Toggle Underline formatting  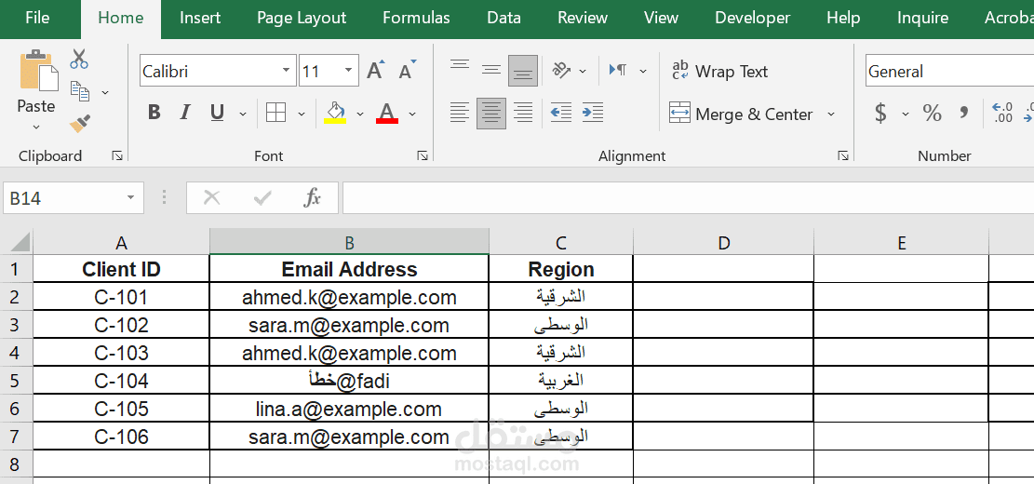pyautogui.click(x=217, y=113)
